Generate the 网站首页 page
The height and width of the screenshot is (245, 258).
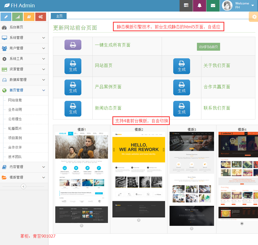pyautogui.click(x=73, y=66)
